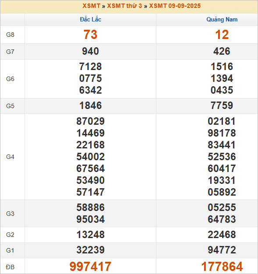
Task: Click G4 number 60417
Action: coord(222,169)
